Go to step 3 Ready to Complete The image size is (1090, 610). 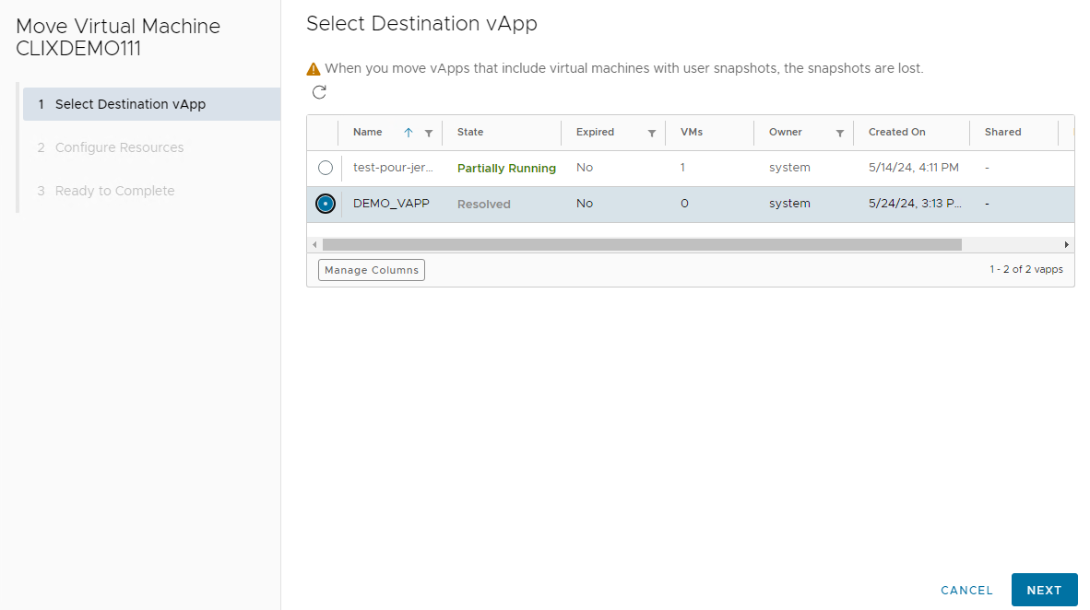pyautogui.click(x=114, y=191)
